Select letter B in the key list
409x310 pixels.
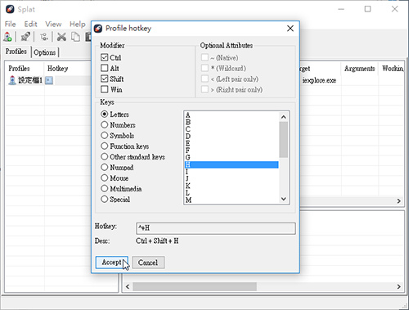pyautogui.click(x=231, y=122)
